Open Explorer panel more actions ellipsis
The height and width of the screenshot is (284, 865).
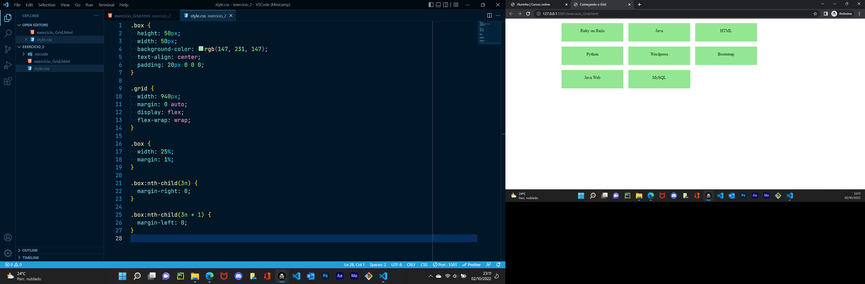[96, 16]
